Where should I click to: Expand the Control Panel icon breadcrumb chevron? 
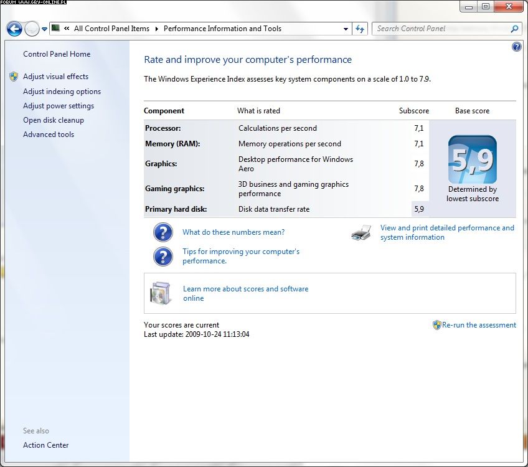(66, 29)
